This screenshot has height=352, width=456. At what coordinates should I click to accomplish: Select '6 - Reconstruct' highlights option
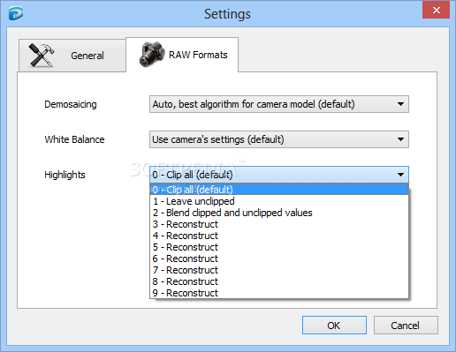[x=279, y=258]
